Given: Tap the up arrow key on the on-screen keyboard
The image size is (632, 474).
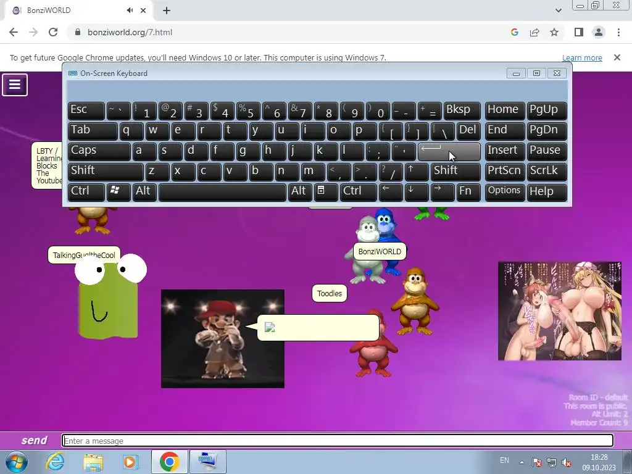Looking at the screenshot, I should [417, 172].
